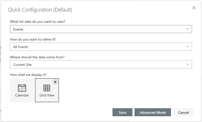Select the Grid View radio button
This screenshot has width=202, height=122.
coord(55,82)
